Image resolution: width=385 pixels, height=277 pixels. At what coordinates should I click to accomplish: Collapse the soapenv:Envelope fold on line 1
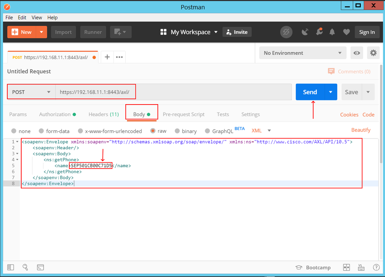click(17, 142)
